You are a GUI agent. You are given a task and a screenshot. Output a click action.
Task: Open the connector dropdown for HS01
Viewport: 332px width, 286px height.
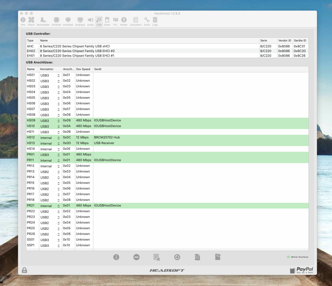click(x=50, y=75)
